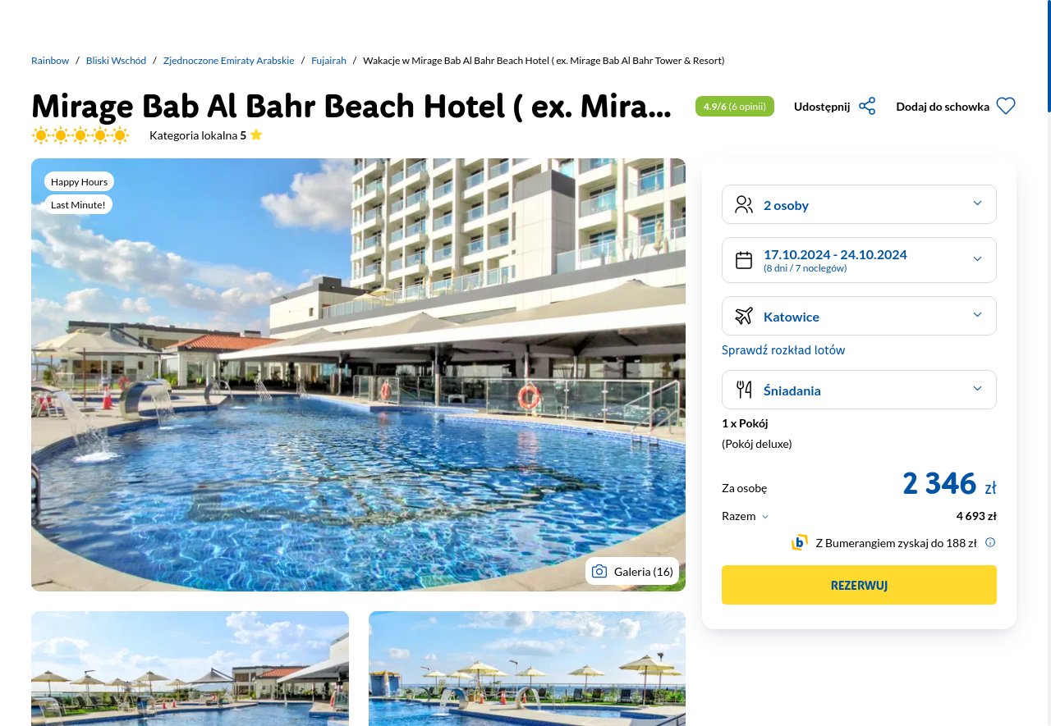
Task: Open the 2 osoby guests dropdown
Action: (x=859, y=204)
